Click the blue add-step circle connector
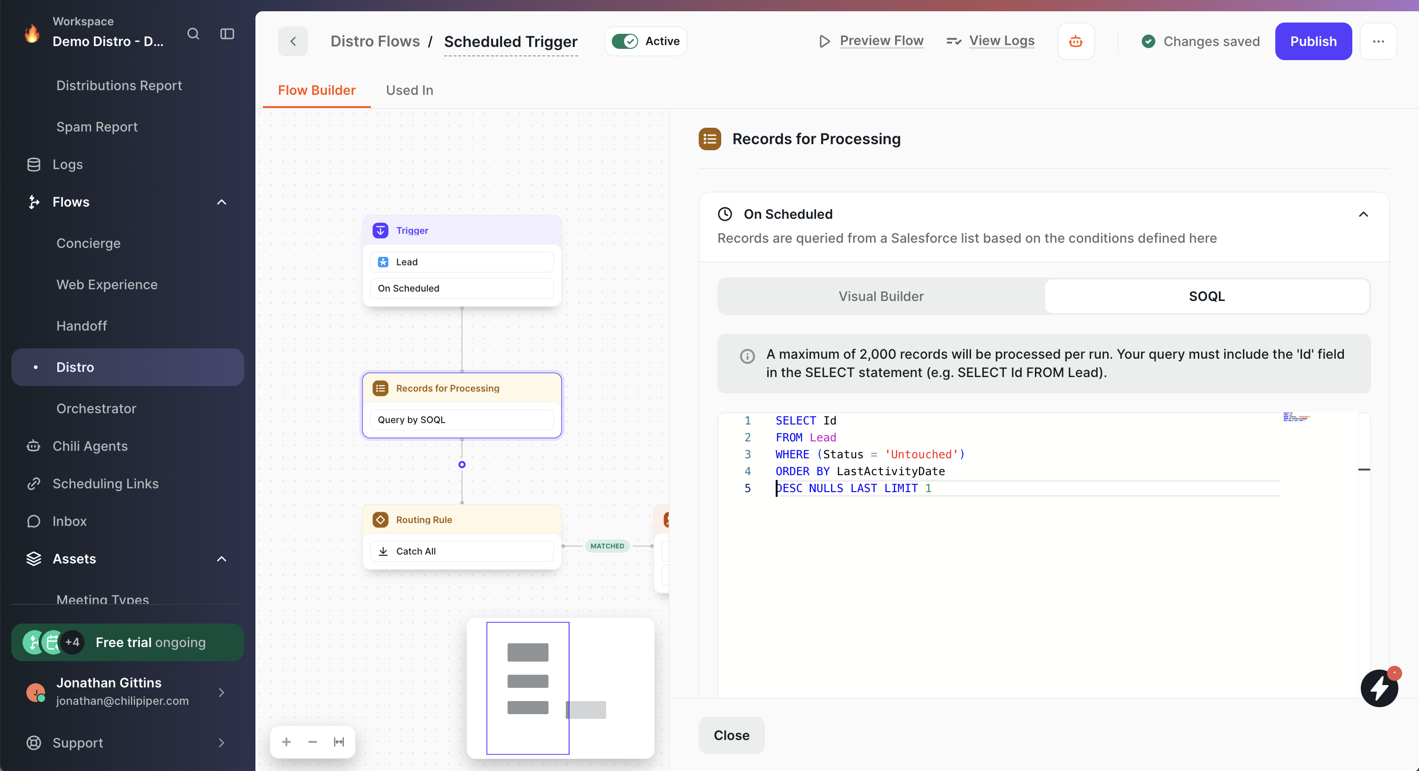 pos(462,465)
